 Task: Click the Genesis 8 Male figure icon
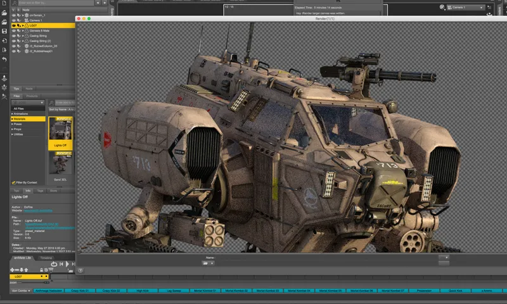(27, 30)
